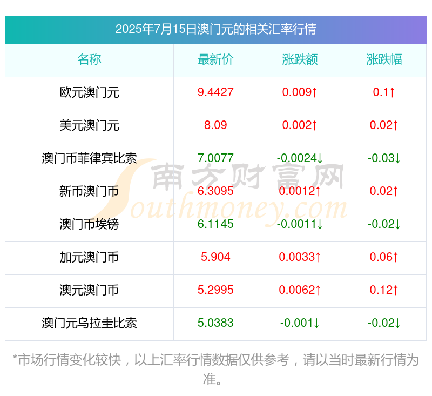
Task: Click change amount 0.009↑
Action: [300, 92]
